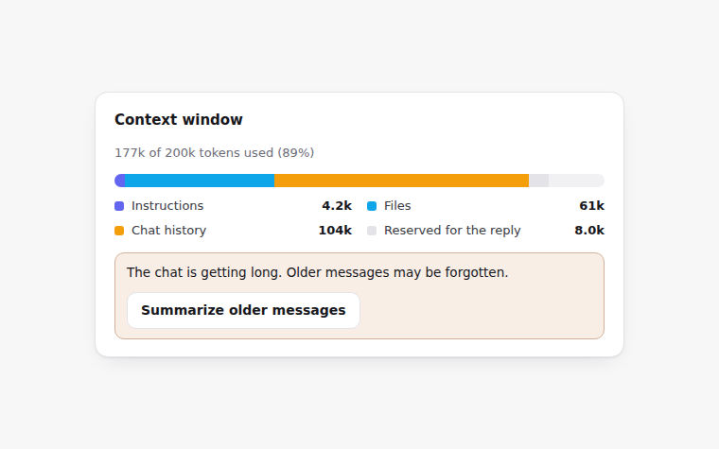Click the gray reserved reply bar segment
The width and height of the screenshot is (719, 449).
(539, 181)
